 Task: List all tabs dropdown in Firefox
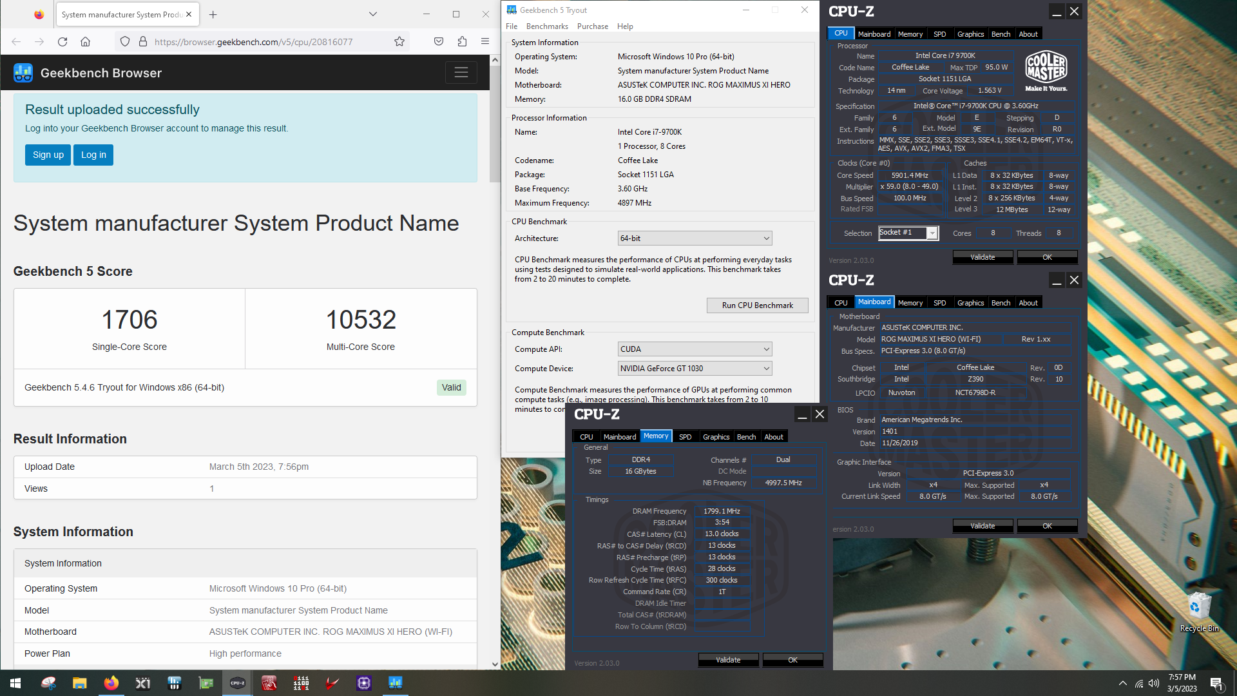tap(372, 14)
